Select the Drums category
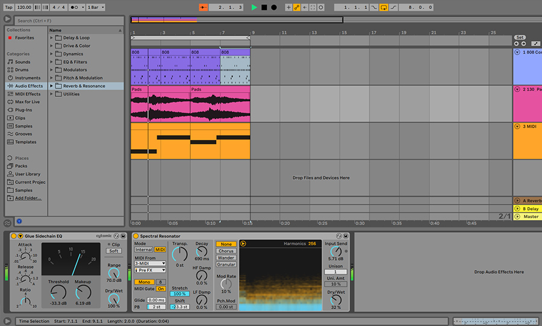 tap(22, 70)
